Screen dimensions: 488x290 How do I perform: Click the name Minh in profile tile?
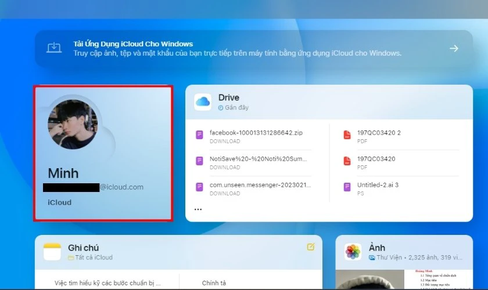click(63, 173)
